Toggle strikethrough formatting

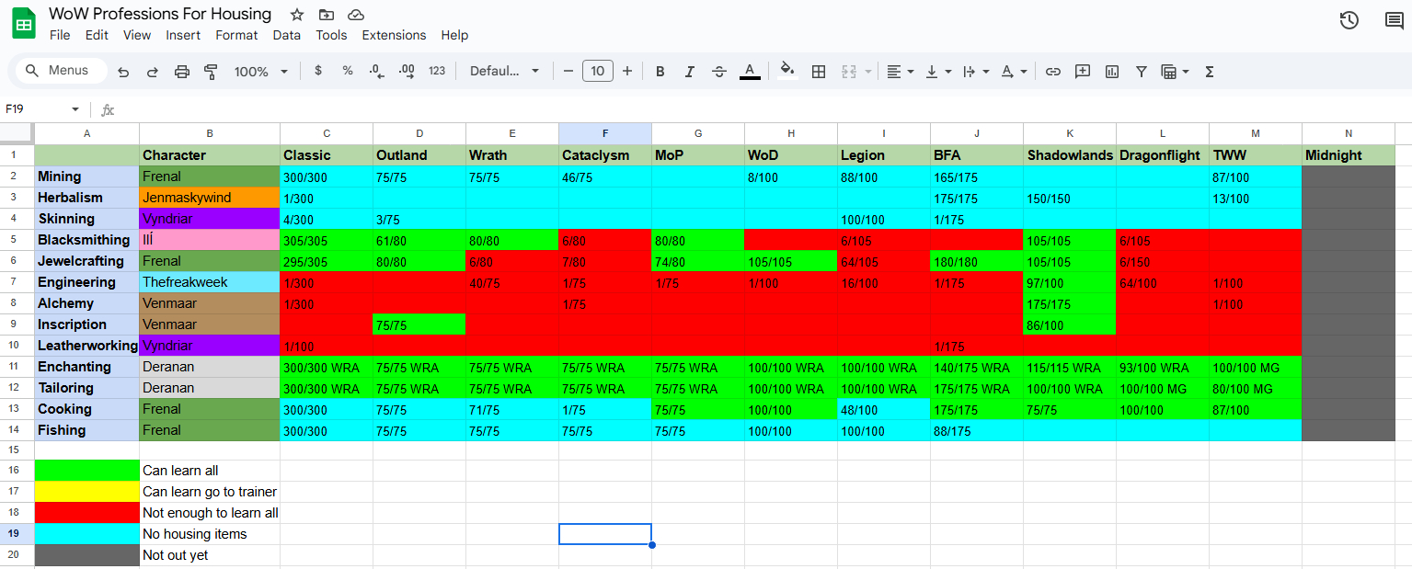tap(719, 72)
